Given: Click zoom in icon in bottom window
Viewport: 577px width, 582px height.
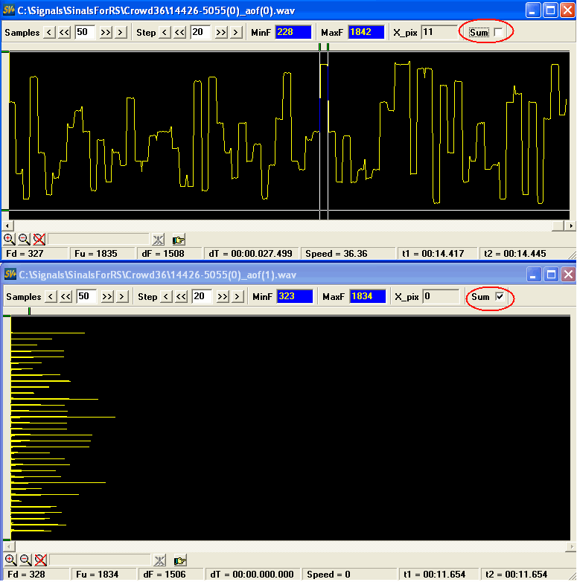Looking at the screenshot, I should (9, 560).
